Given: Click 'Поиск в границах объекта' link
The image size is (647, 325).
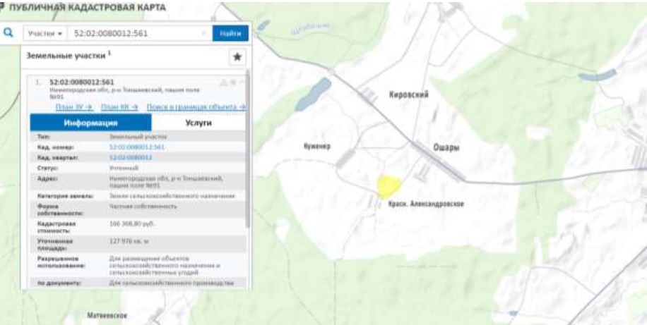Looking at the screenshot, I should click(x=196, y=107).
